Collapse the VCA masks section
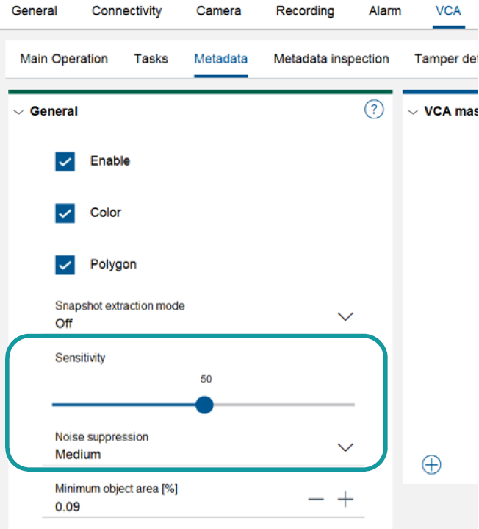 point(413,112)
